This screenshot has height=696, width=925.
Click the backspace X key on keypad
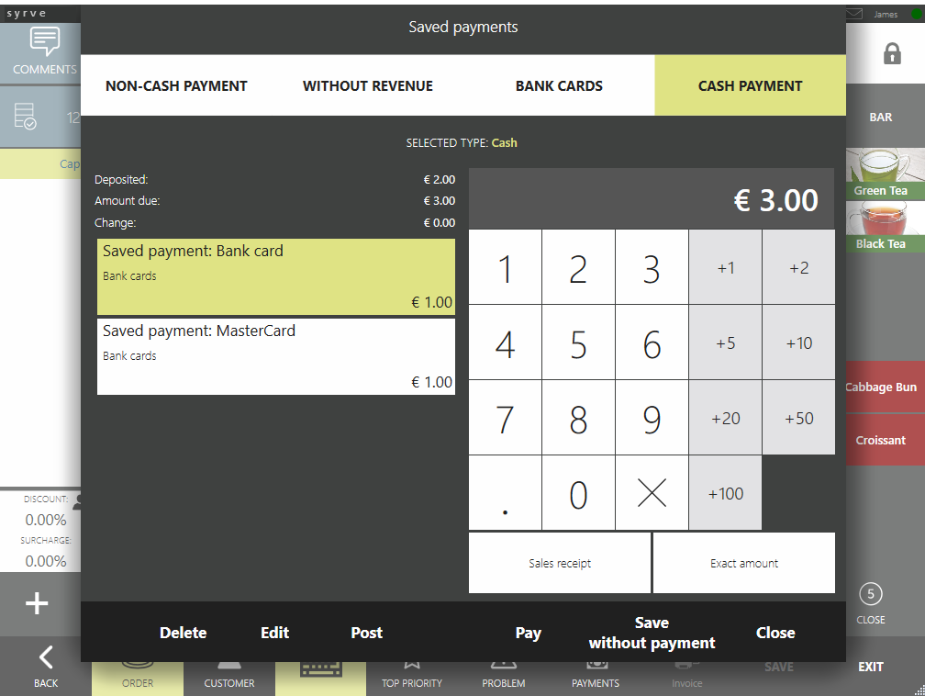(652, 494)
